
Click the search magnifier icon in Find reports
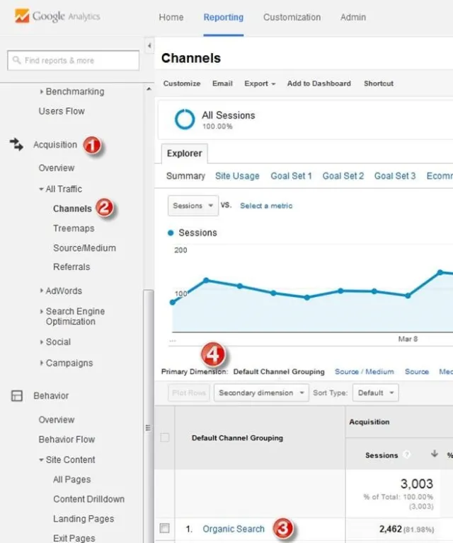pos(16,60)
